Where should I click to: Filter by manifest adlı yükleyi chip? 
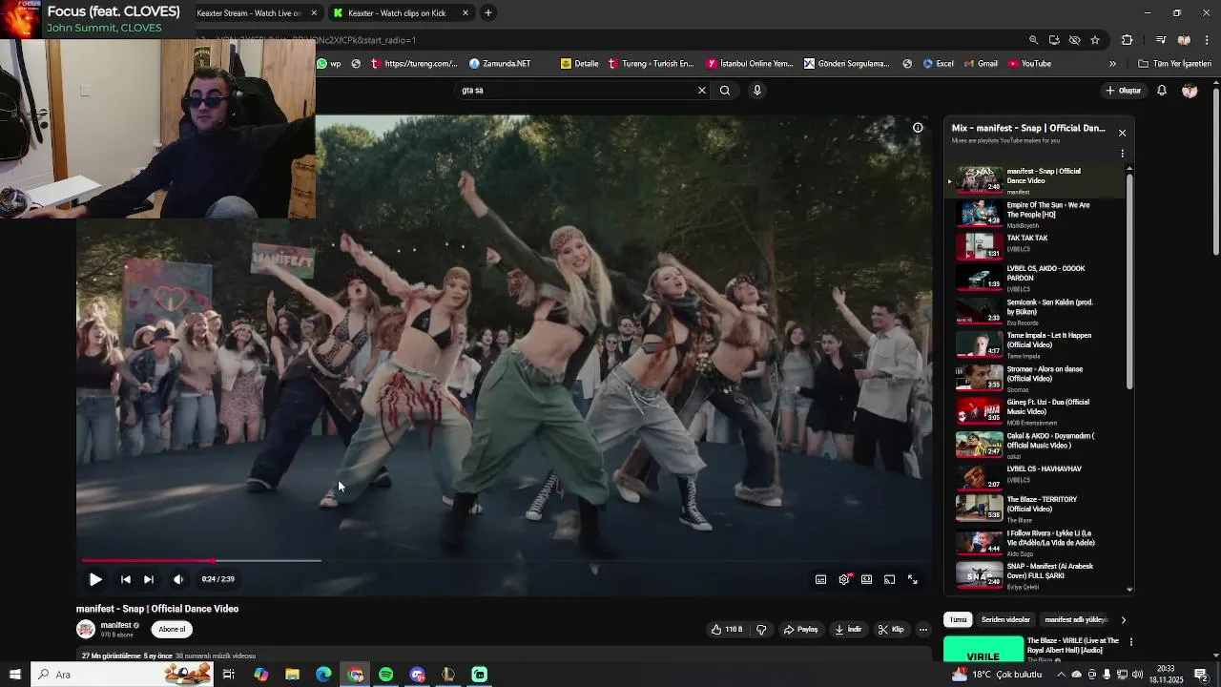pyautogui.click(x=1076, y=620)
